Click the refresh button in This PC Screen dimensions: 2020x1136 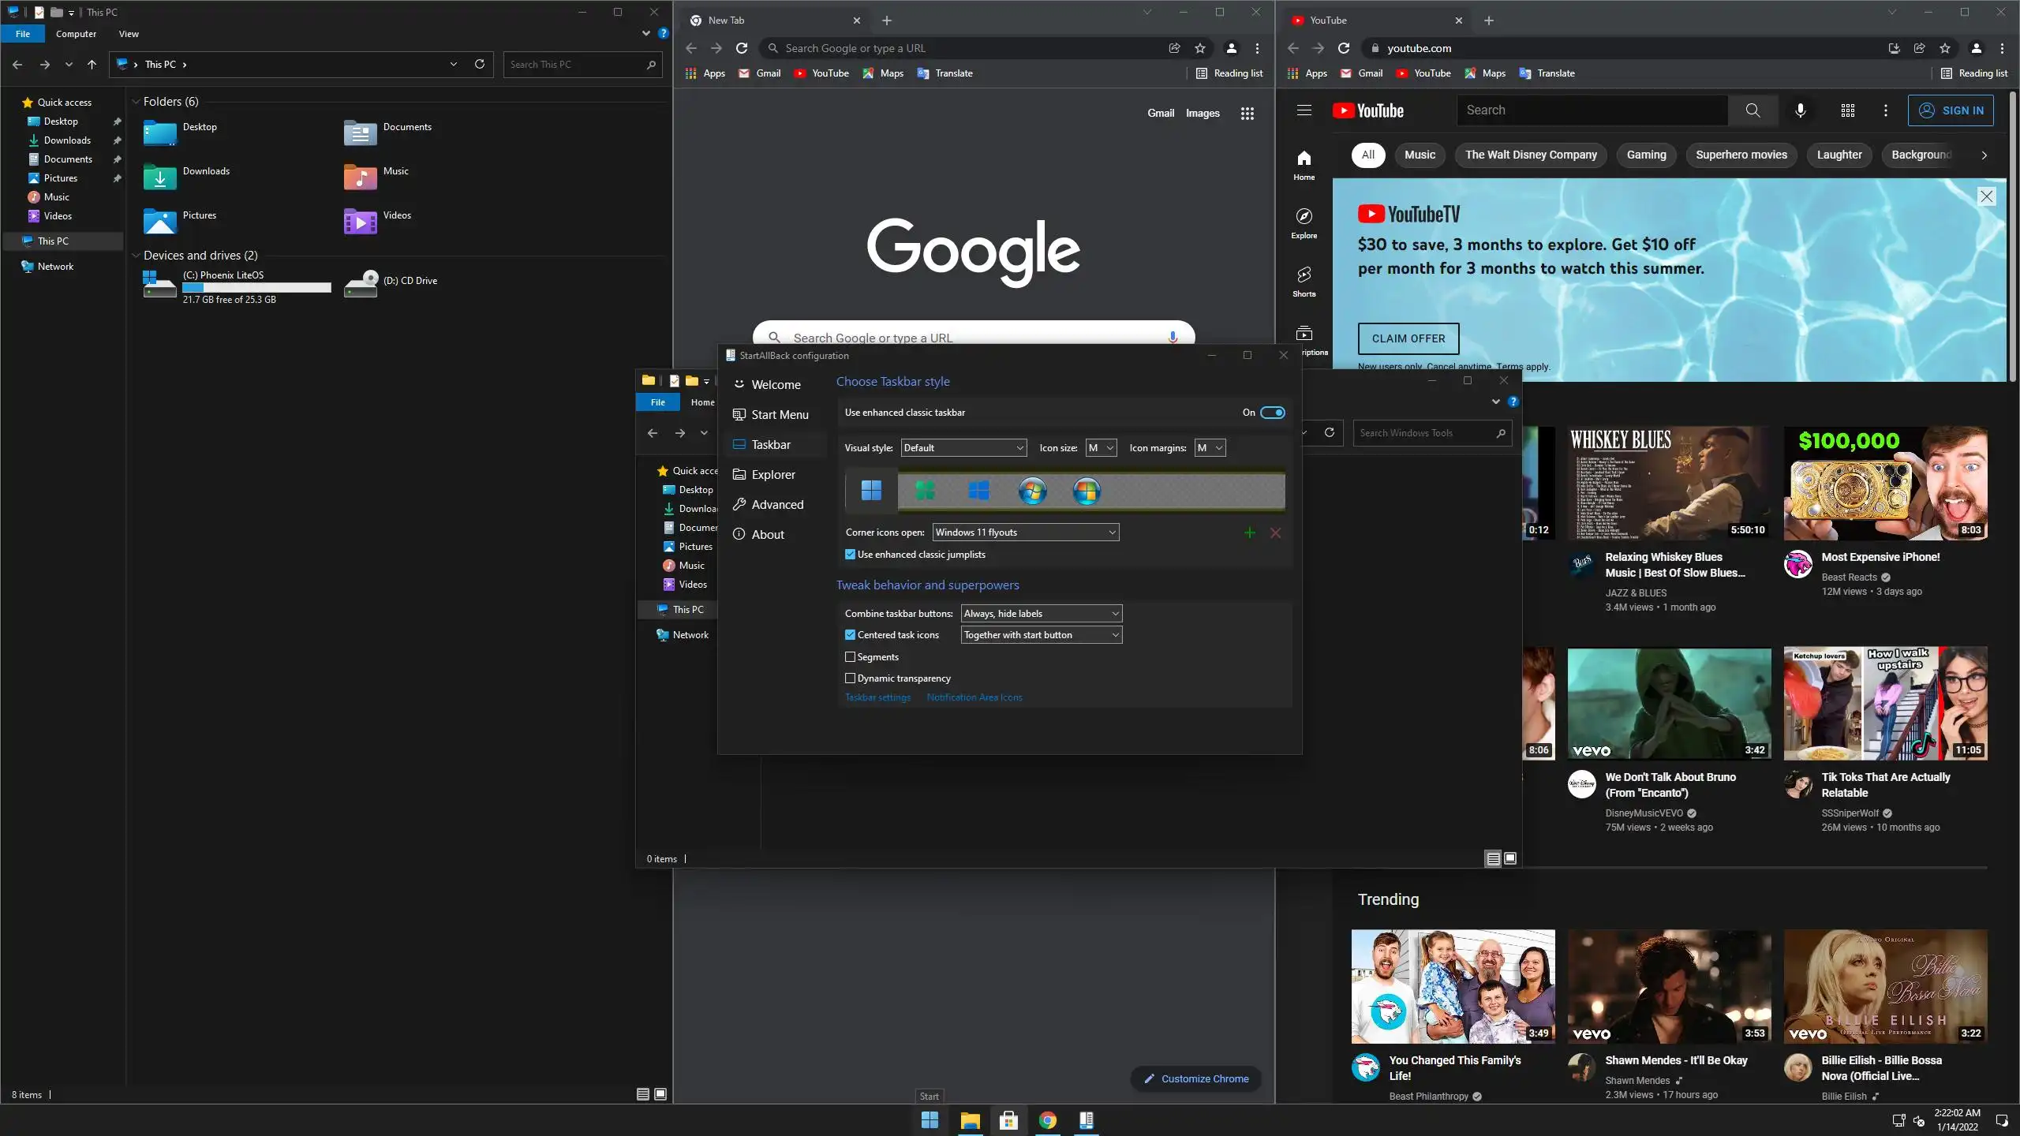[479, 64]
